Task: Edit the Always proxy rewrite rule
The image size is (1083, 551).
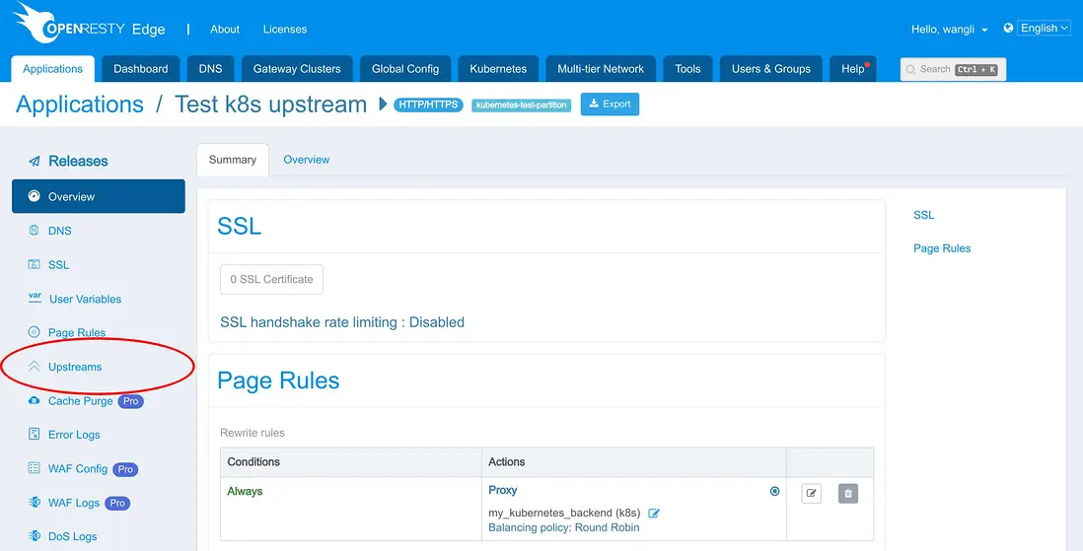Action: 812,494
